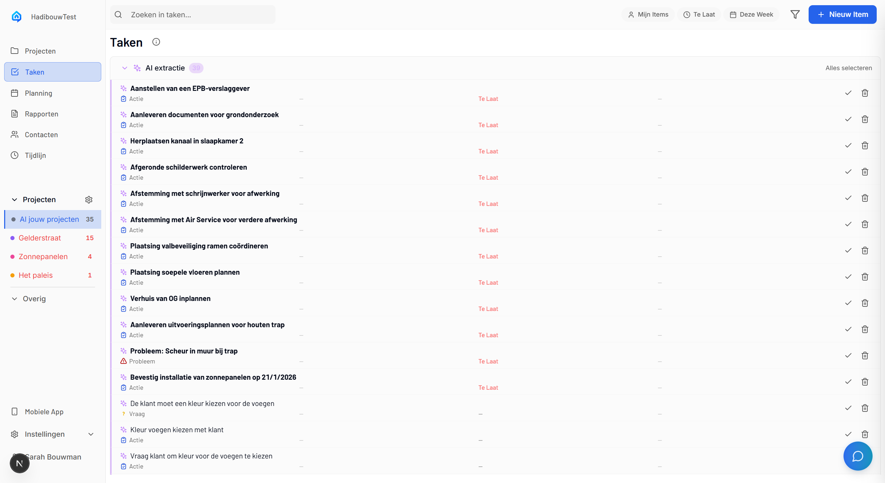Click the Nieuw Item button

(842, 14)
